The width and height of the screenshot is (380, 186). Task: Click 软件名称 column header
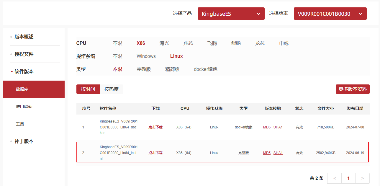pyautogui.click(x=108, y=108)
